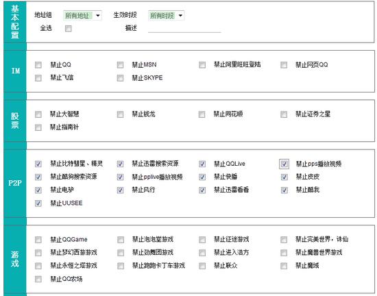This screenshot has height=296, width=377.
Task: Uncheck 禁止pps播放视频 checkbox
Action: pos(284,164)
